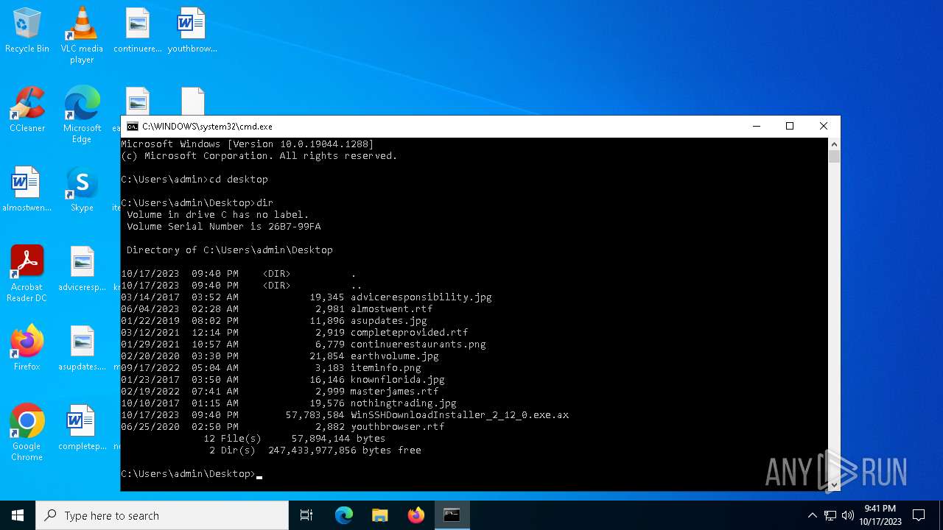Click the 'cd desktop' command line
Viewport: 943px width, 530px height.
pyautogui.click(x=194, y=180)
